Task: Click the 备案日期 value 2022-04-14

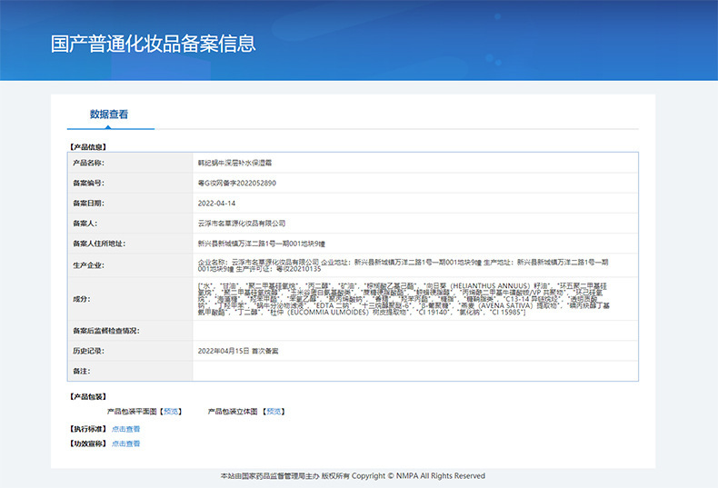Action: pos(216,203)
